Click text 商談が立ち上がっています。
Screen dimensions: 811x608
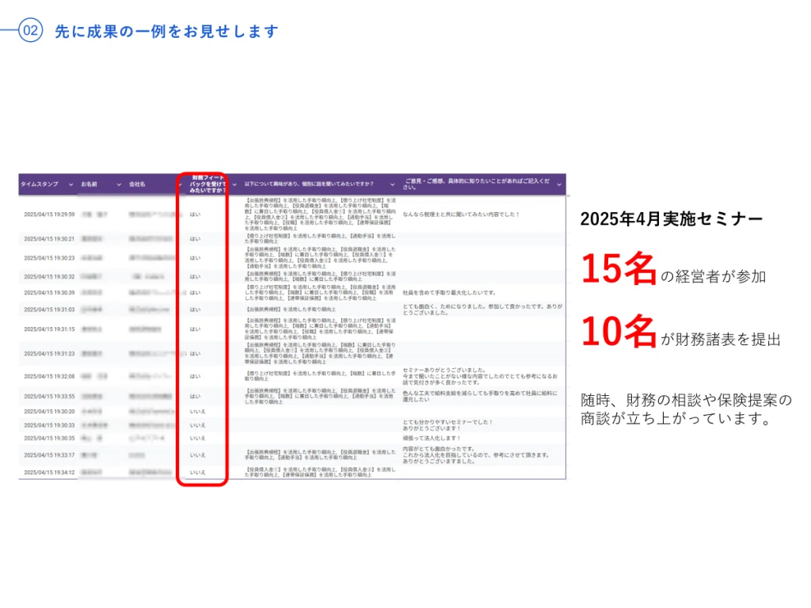676,418
